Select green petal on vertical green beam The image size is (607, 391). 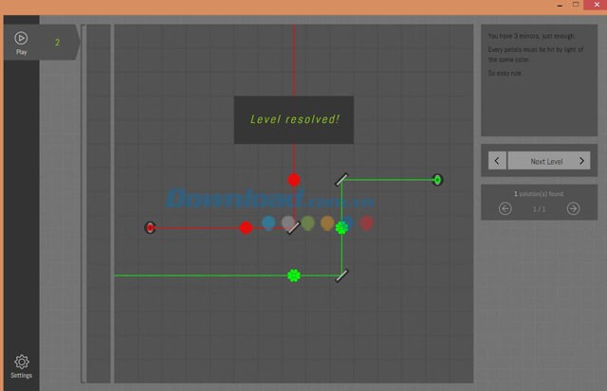point(341,227)
